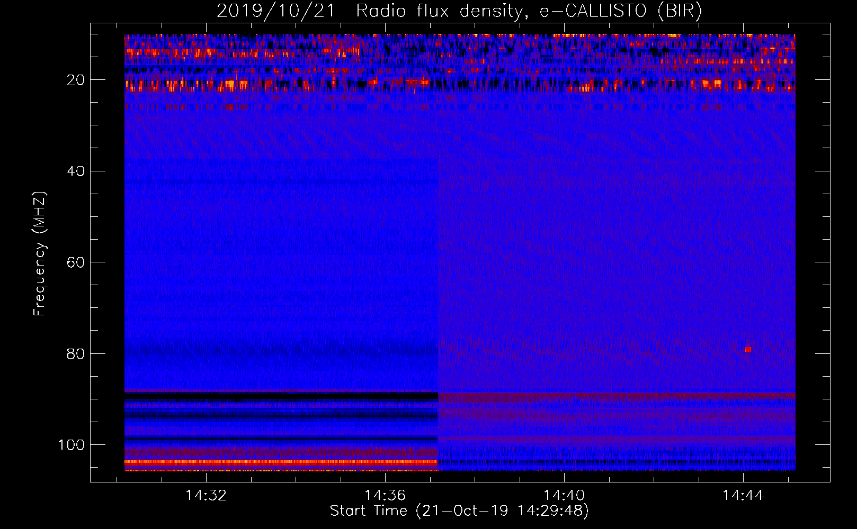Select the 14:36 time tick label

click(x=385, y=495)
